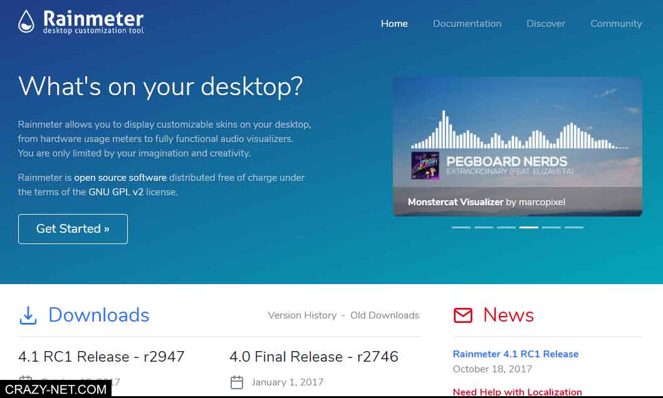Viewport: 663px width, 398px height.
Task: Click the Get Started button
Action: [73, 229]
